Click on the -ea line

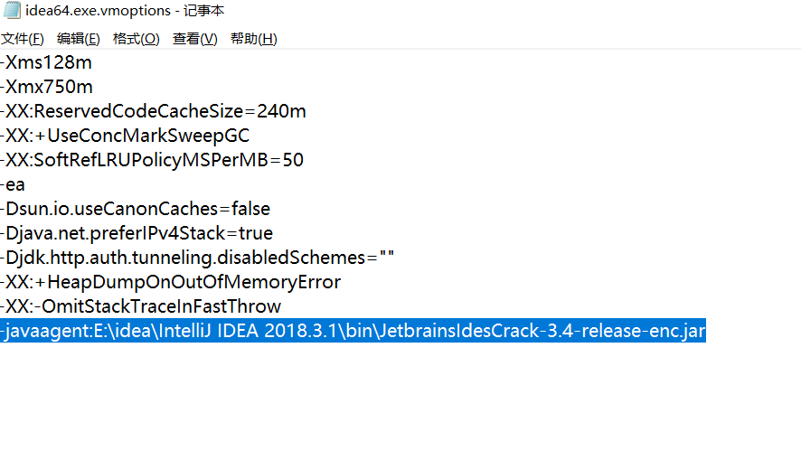pyautogui.click(x=14, y=185)
